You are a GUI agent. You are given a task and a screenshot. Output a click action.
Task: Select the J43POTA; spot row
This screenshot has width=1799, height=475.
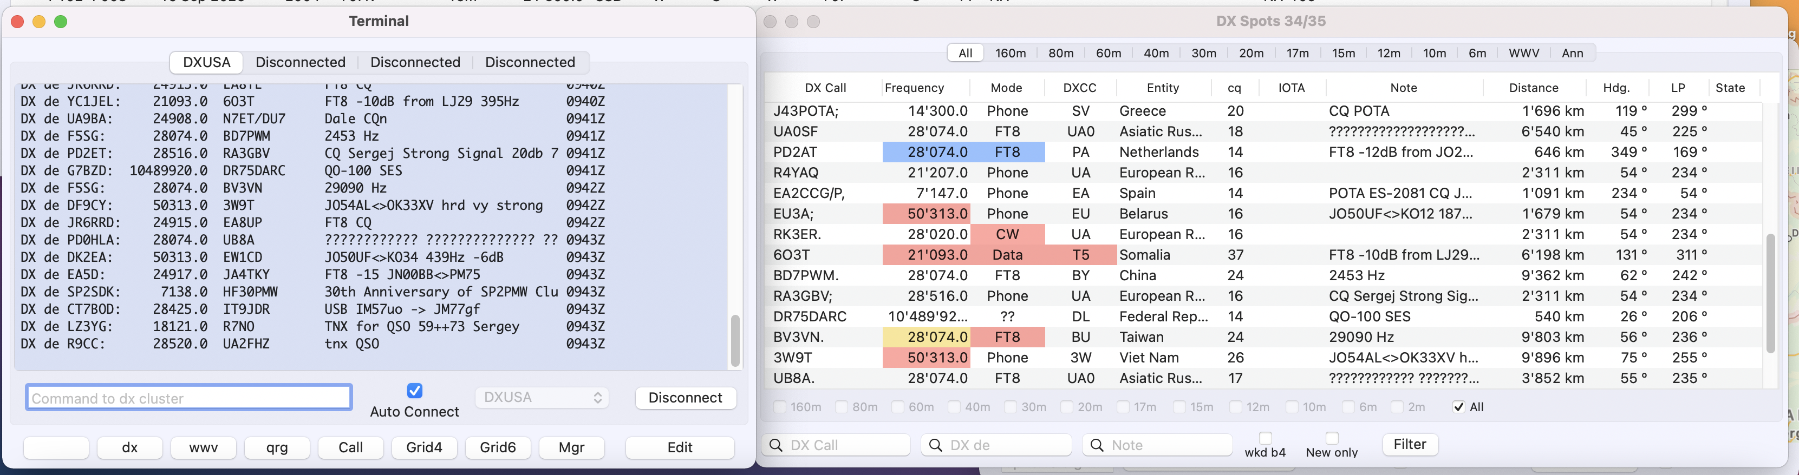[x=1263, y=111]
